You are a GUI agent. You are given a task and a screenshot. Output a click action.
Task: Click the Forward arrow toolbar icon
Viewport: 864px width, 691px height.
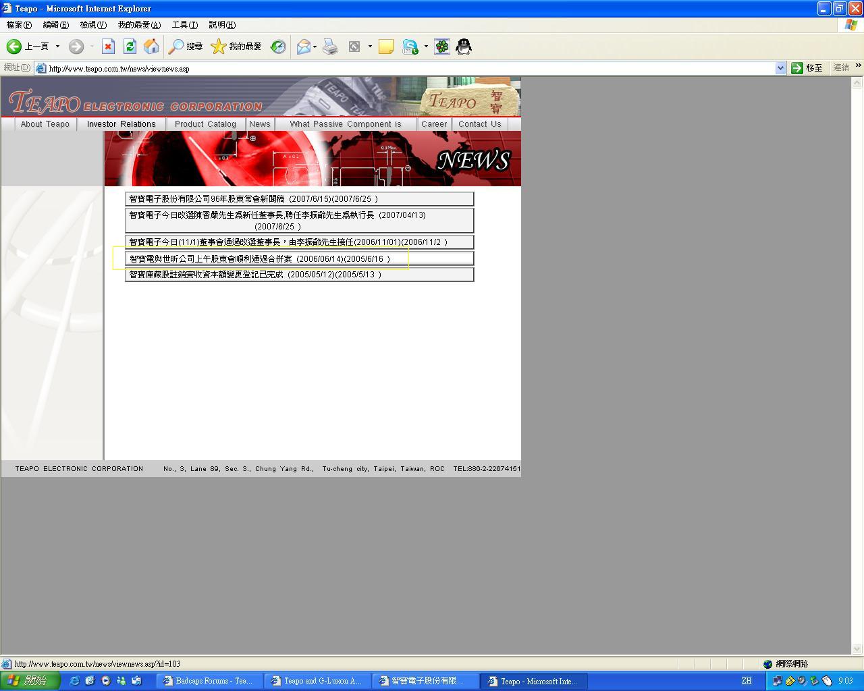[76, 47]
